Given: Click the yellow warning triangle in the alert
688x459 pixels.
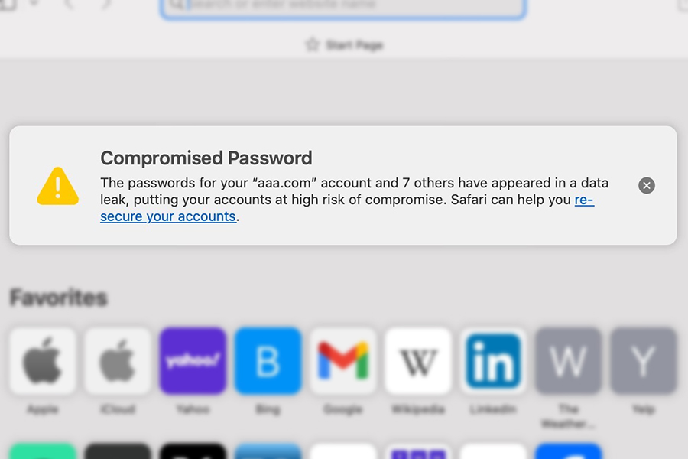Looking at the screenshot, I should pyautogui.click(x=57, y=186).
